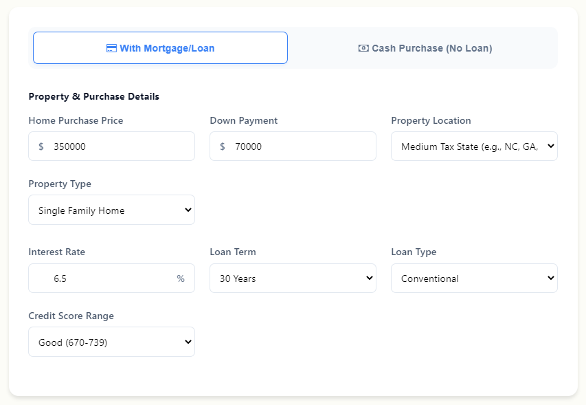The width and height of the screenshot is (586, 405).
Task: Click the cash icon on Cash Purchase tab
Action: pos(362,48)
